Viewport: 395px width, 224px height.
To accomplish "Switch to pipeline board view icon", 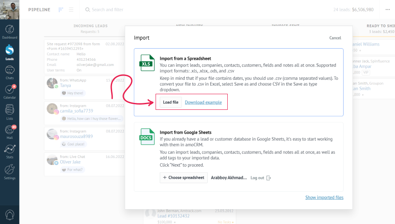I will [61, 10].
